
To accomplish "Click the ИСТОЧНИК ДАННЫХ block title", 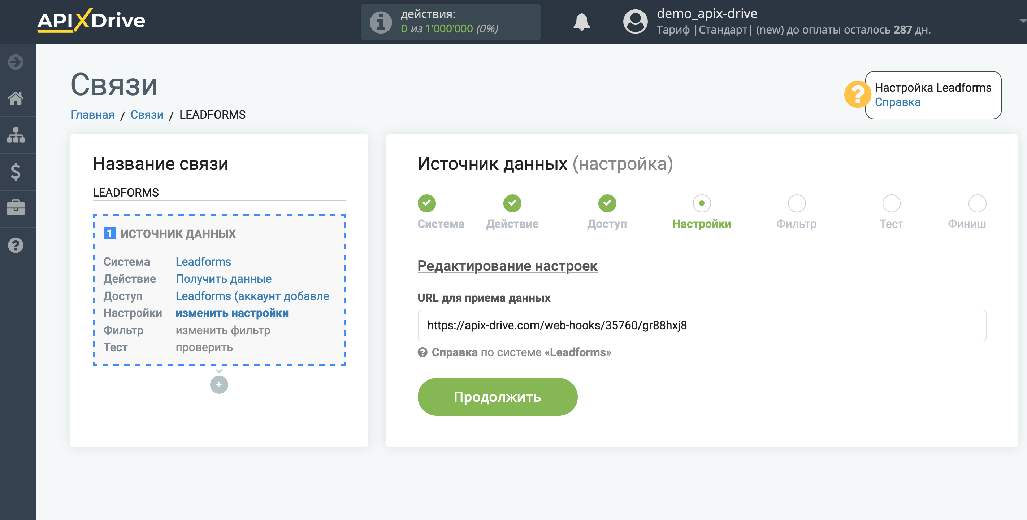I will 178,234.
